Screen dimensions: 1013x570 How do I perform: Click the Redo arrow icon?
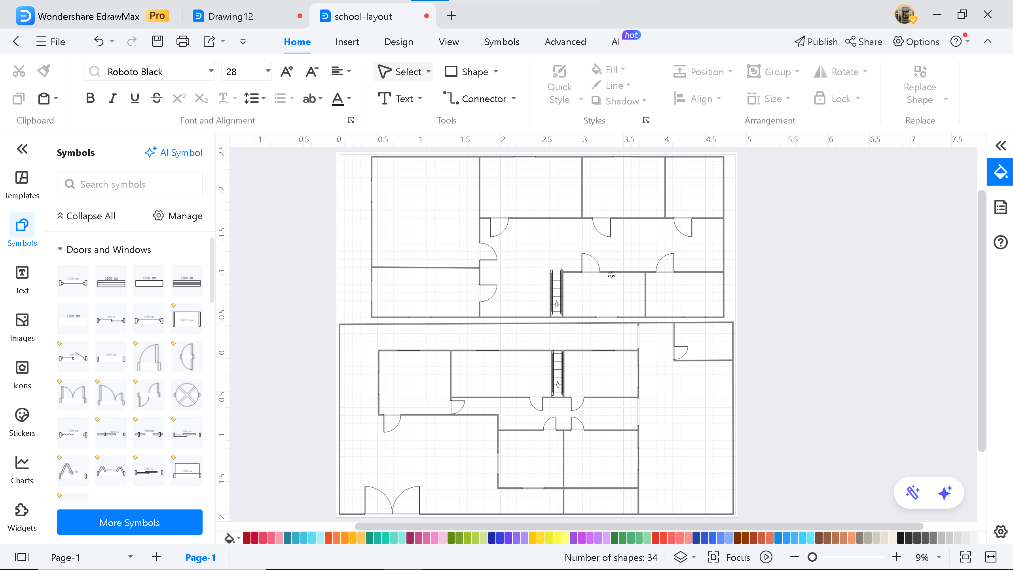(x=132, y=41)
